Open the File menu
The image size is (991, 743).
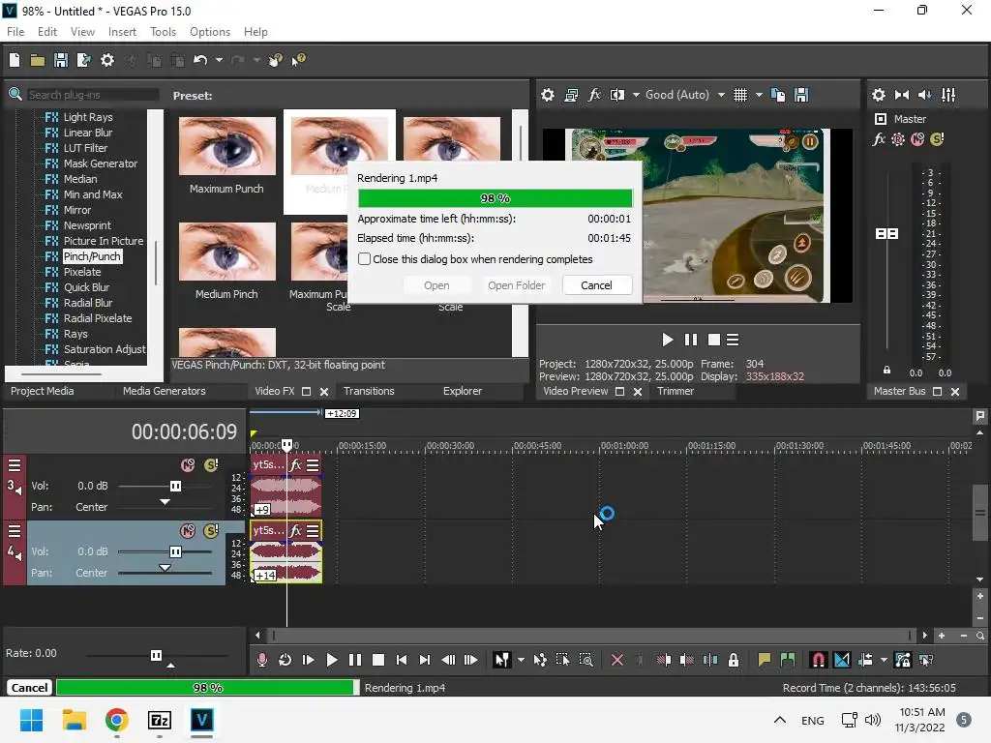pos(15,32)
